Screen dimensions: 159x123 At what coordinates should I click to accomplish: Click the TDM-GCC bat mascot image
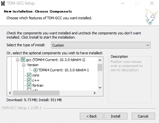[151, 17]
